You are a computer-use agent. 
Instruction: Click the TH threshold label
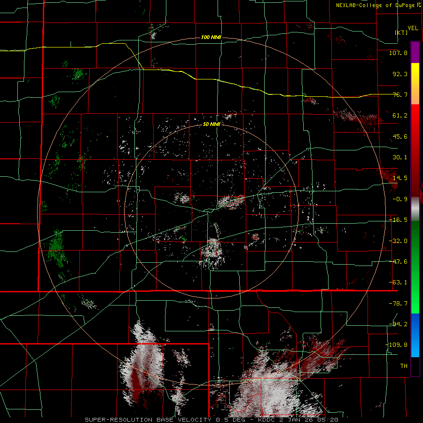pyautogui.click(x=404, y=366)
